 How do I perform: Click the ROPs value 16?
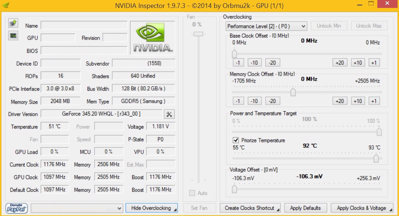click(61, 76)
